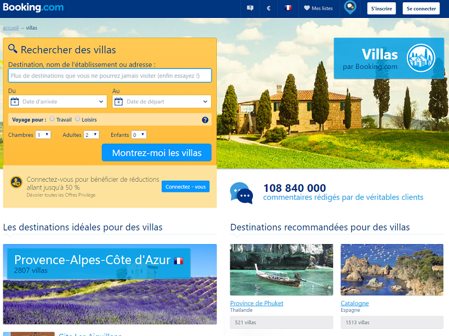
Task: Select the Loisirs radio button
Action: click(x=78, y=119)
